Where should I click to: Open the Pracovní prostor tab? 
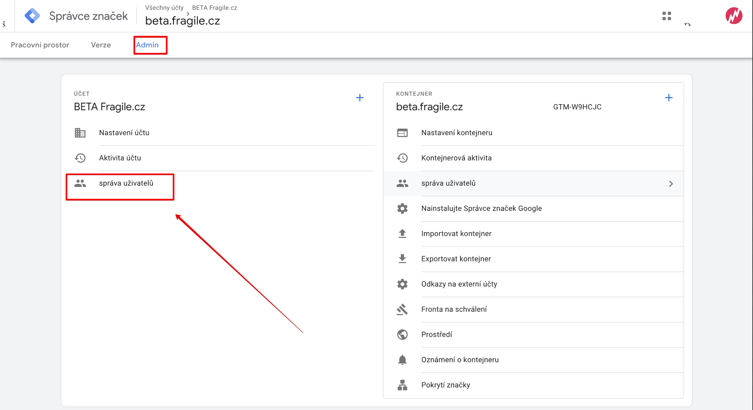click(x=40, y=45)
